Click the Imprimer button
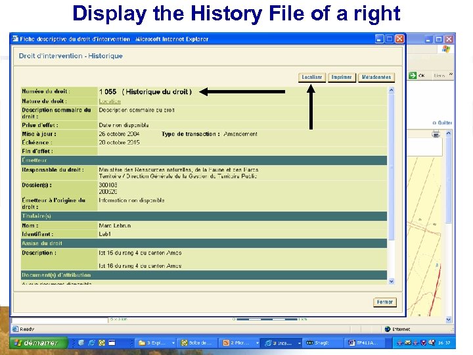This screenshot has height=355, width=473. click(342, 78)
